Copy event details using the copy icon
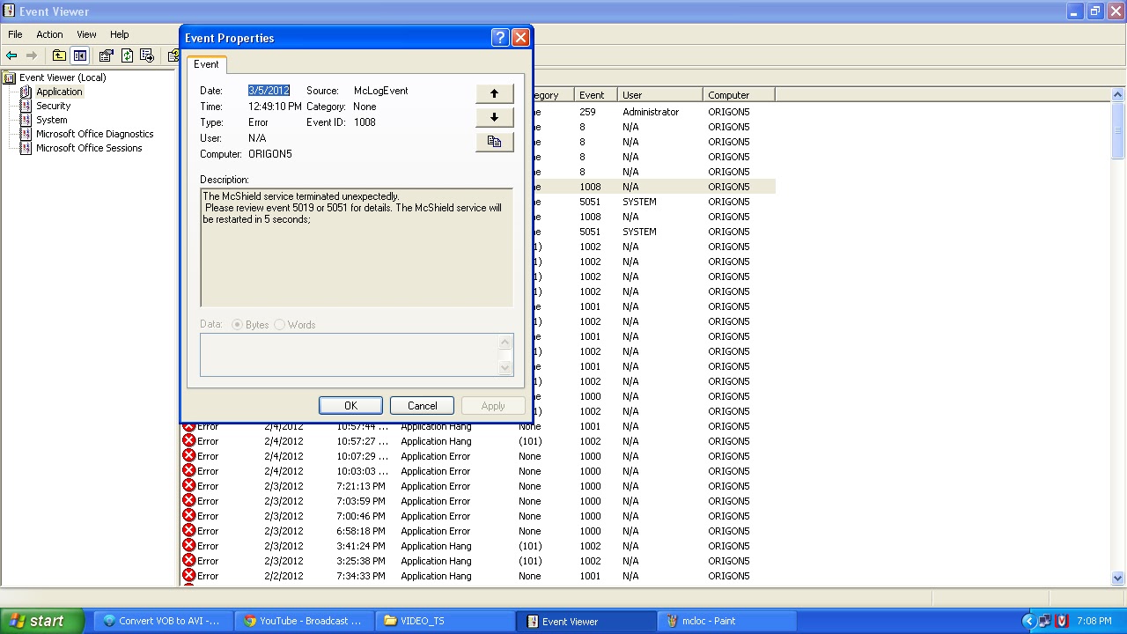The width and height of the screenshot is (1127, 634). [494, 141]
